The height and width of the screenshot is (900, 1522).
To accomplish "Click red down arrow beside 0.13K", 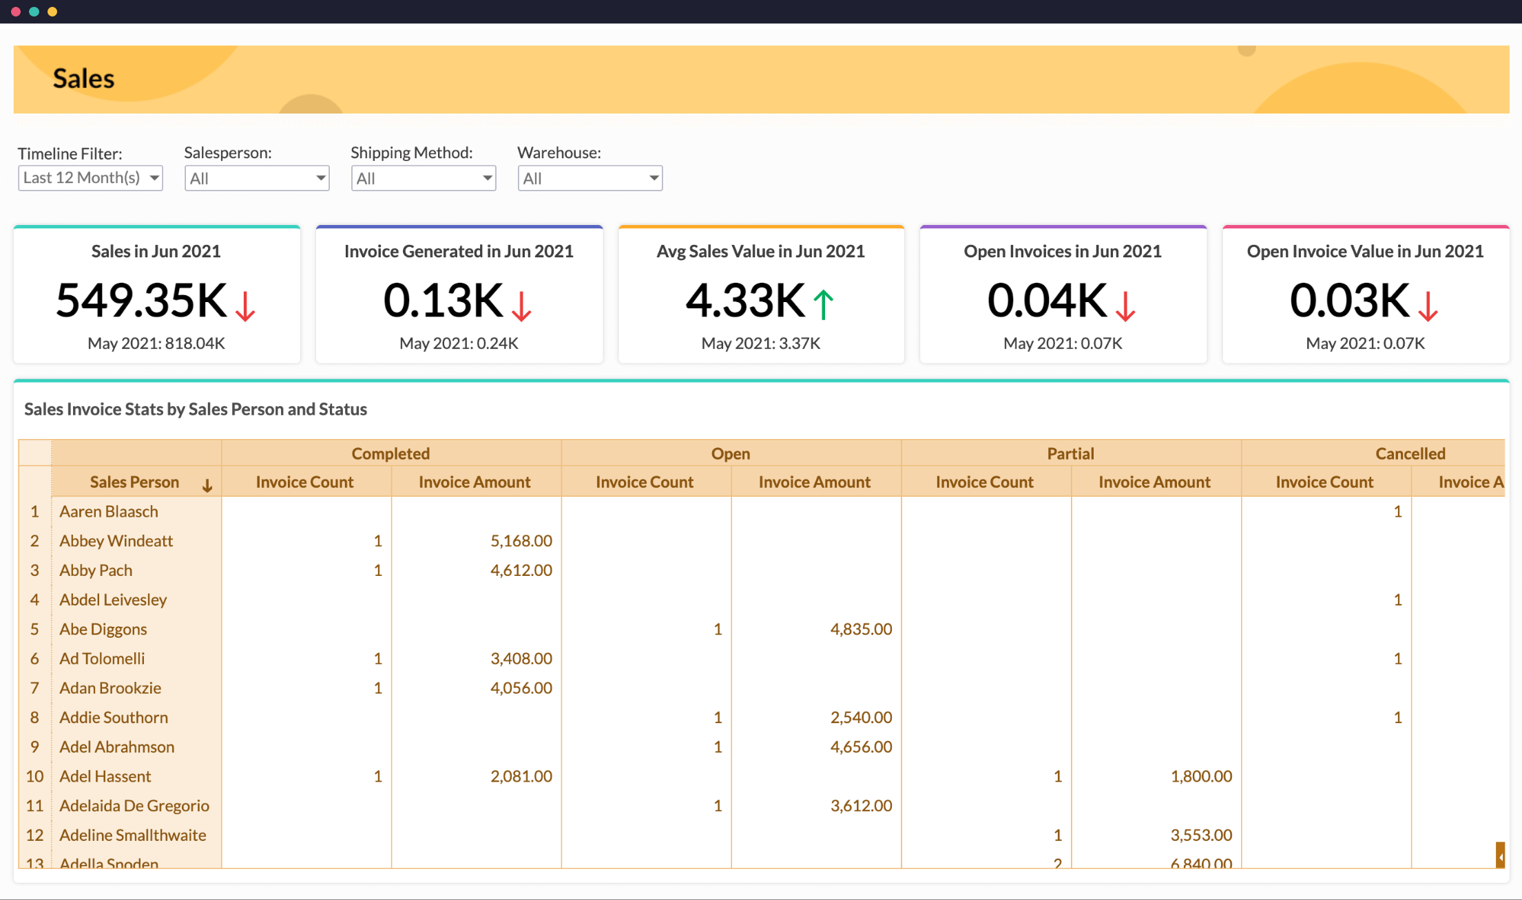I will (521, 306).
